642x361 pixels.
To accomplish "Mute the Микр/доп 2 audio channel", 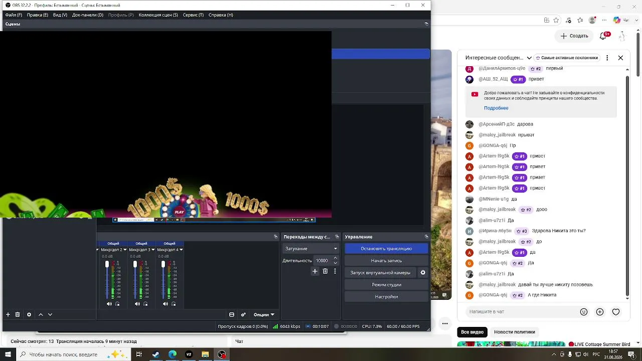I will point(109,304).
